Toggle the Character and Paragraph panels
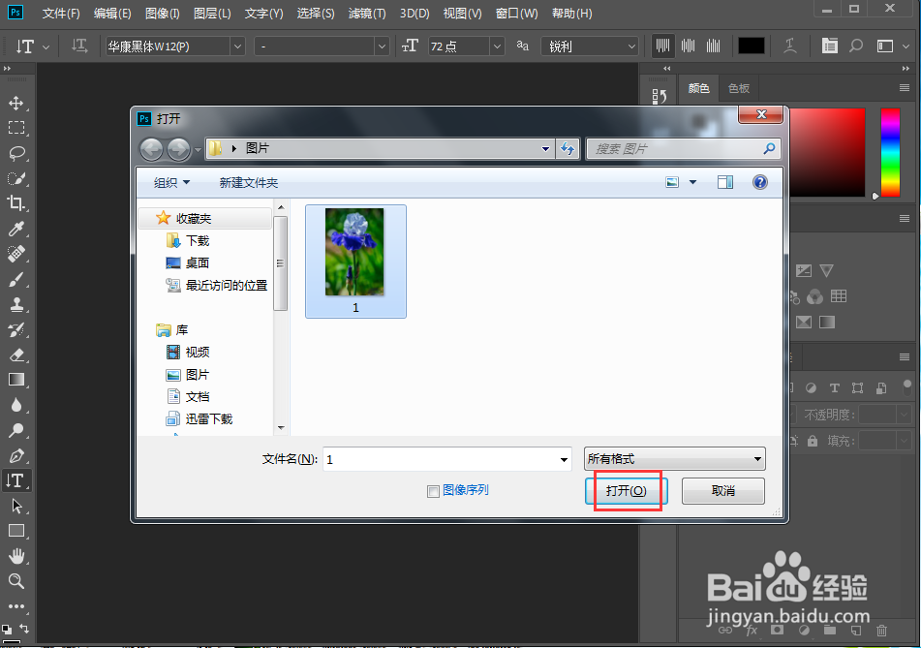Screen dimensions: 921x648 coord(829,46)
